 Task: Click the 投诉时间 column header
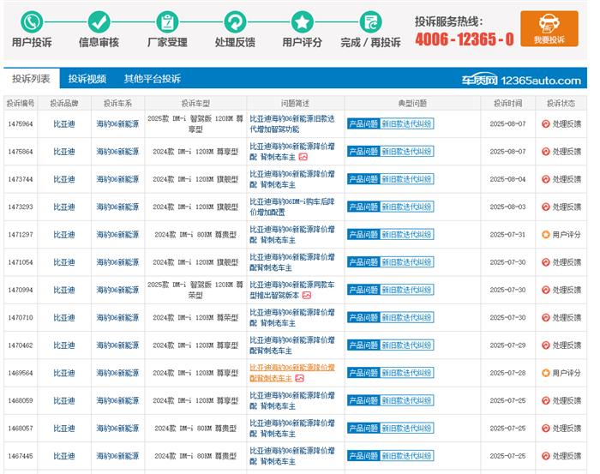[507, 104]
